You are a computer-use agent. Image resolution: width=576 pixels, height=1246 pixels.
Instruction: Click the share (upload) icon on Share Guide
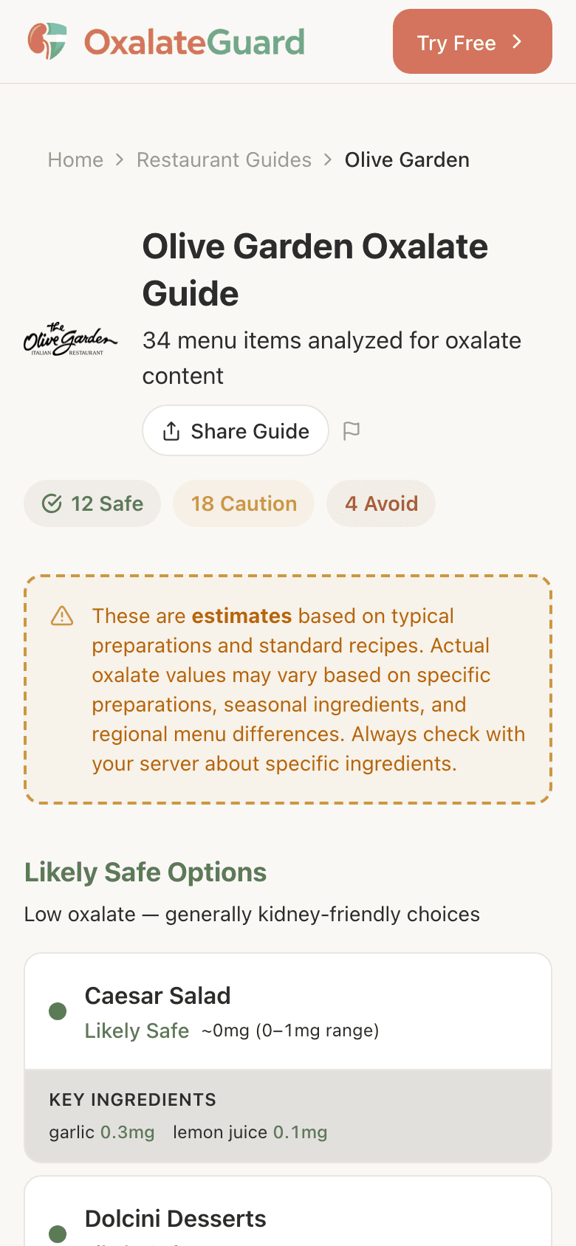[x=171, y=430]
